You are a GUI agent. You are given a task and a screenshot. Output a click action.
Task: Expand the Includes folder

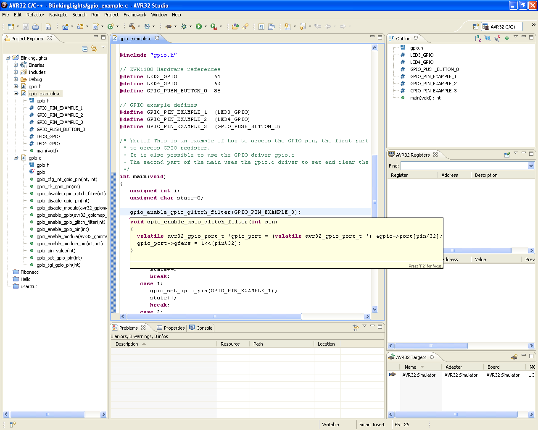[16, 72]
